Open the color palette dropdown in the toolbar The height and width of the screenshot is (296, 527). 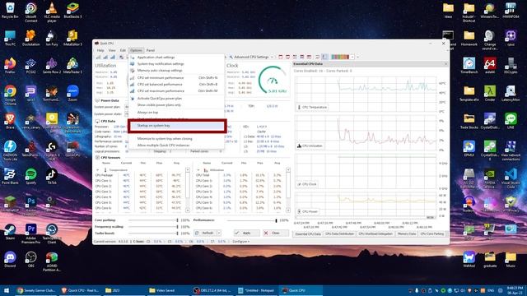click(352, 57)
